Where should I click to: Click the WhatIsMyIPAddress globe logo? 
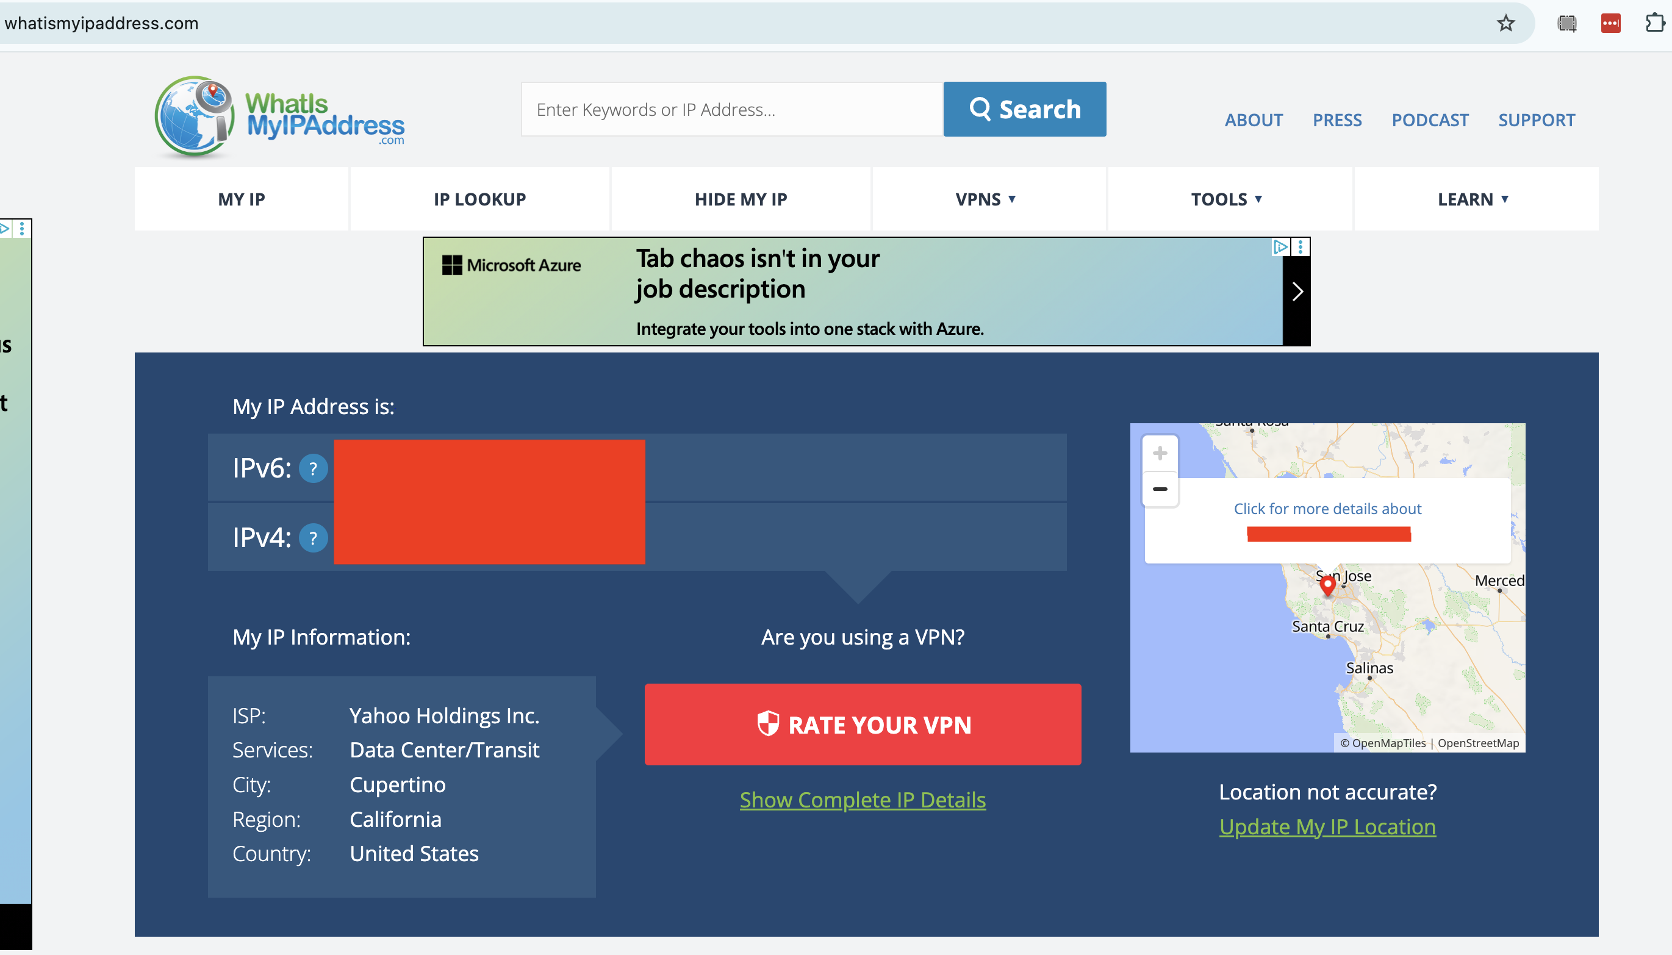[195, 116]
